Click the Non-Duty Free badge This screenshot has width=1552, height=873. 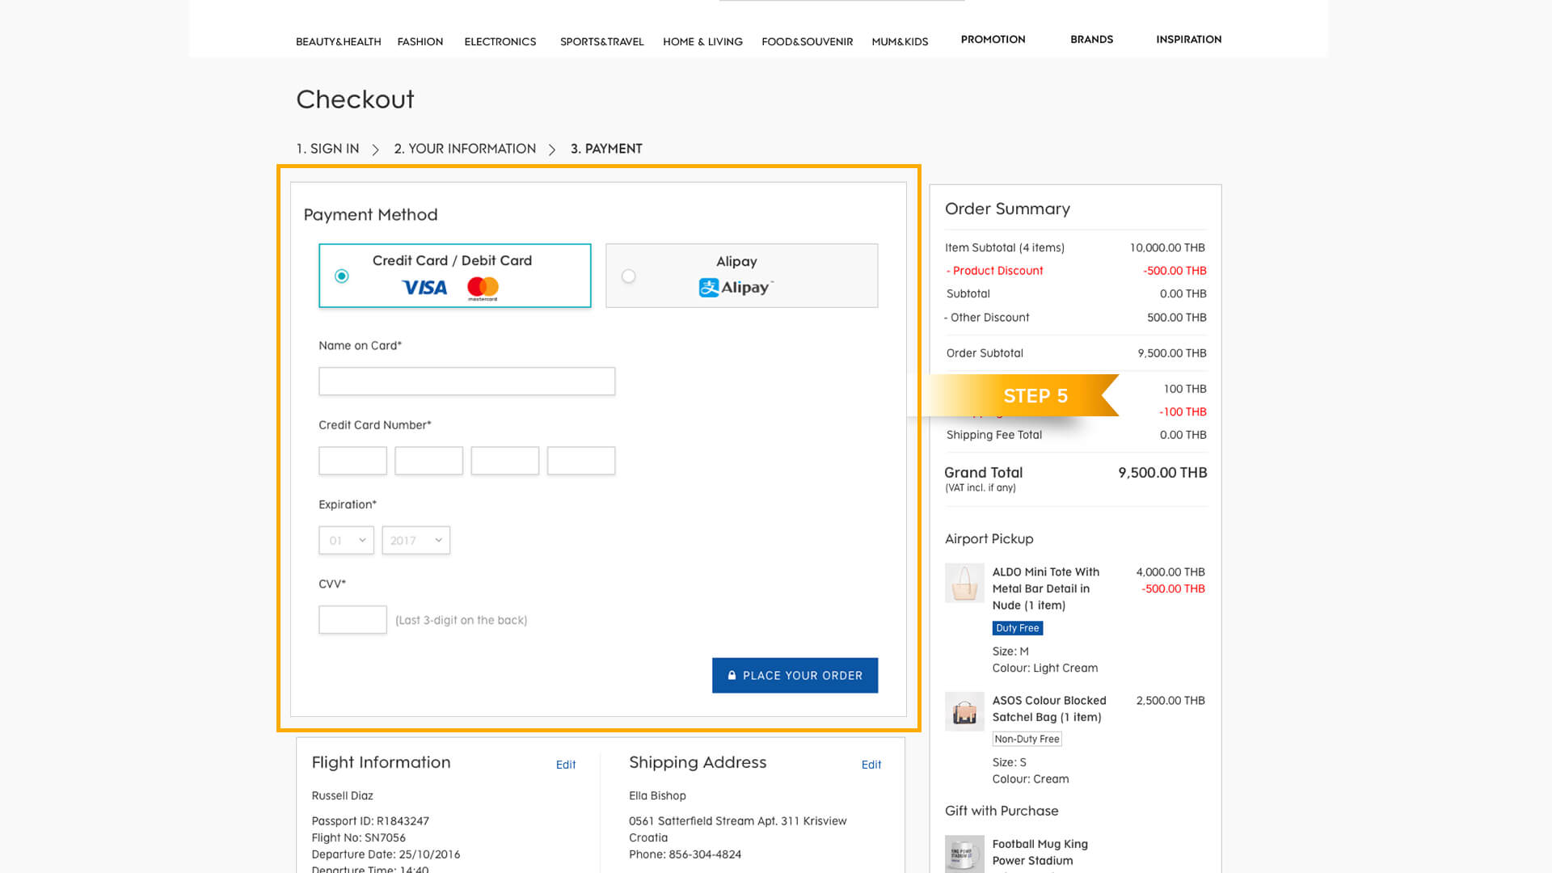[x=1027, y=739]
